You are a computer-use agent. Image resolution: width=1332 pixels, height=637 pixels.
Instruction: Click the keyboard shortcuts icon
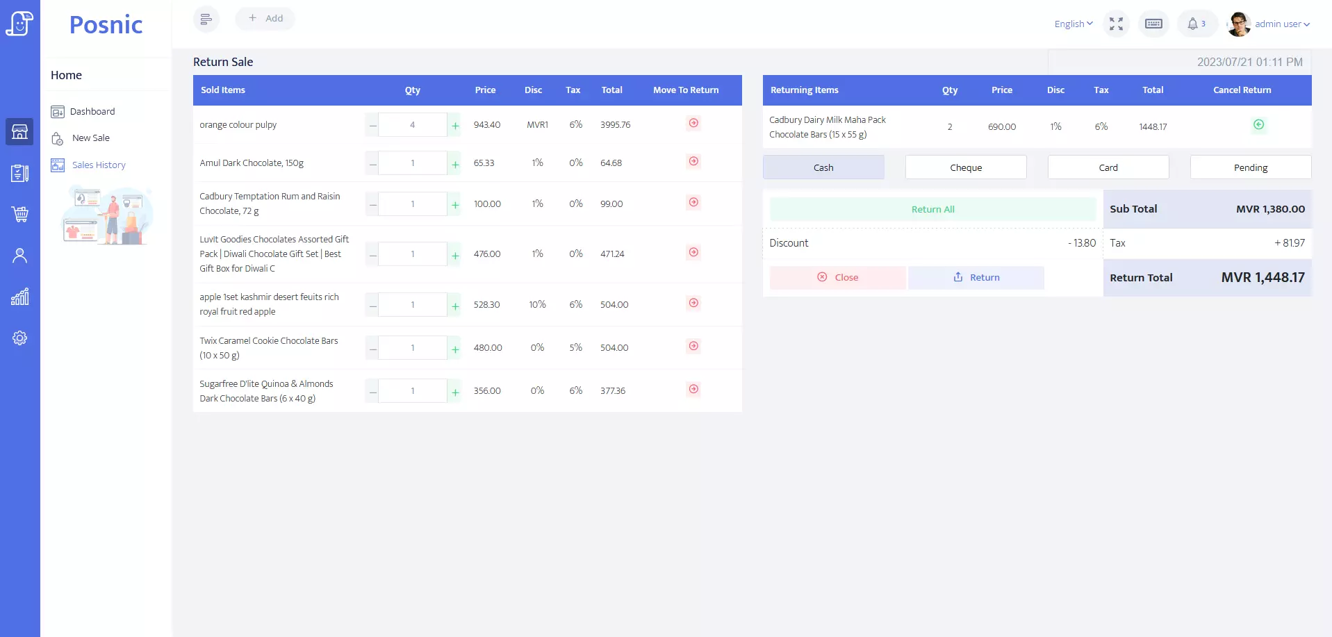1153,24
